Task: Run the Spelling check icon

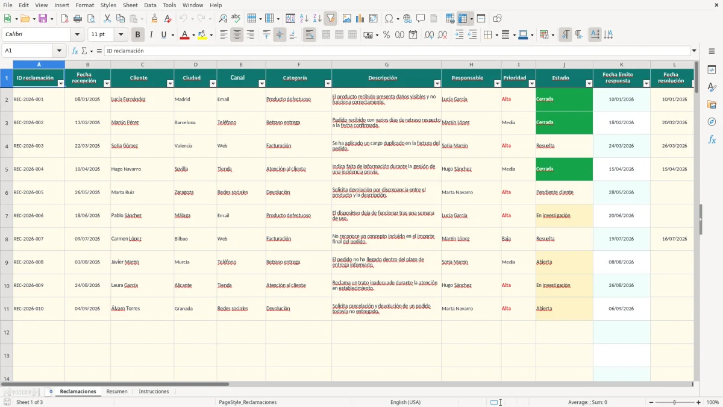Action: tap(236, 19)
